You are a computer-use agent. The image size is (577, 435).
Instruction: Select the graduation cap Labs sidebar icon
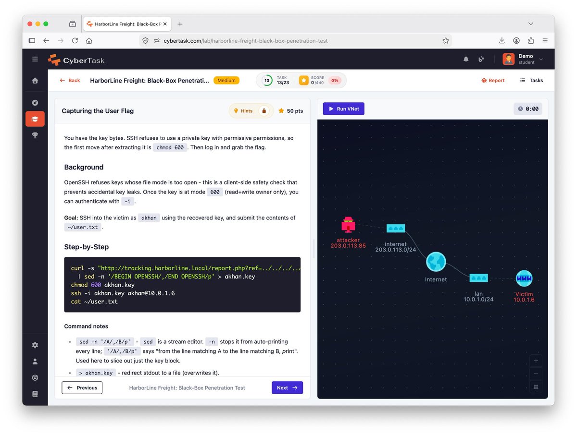pyautogui.click(x=35, y=119)
